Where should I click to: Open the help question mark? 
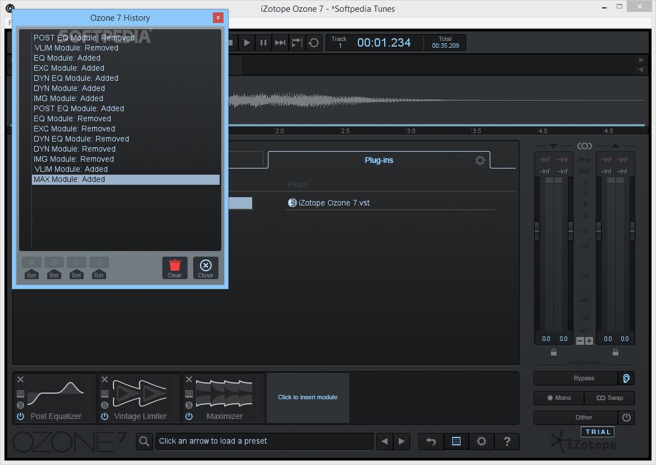click(507, 441)
